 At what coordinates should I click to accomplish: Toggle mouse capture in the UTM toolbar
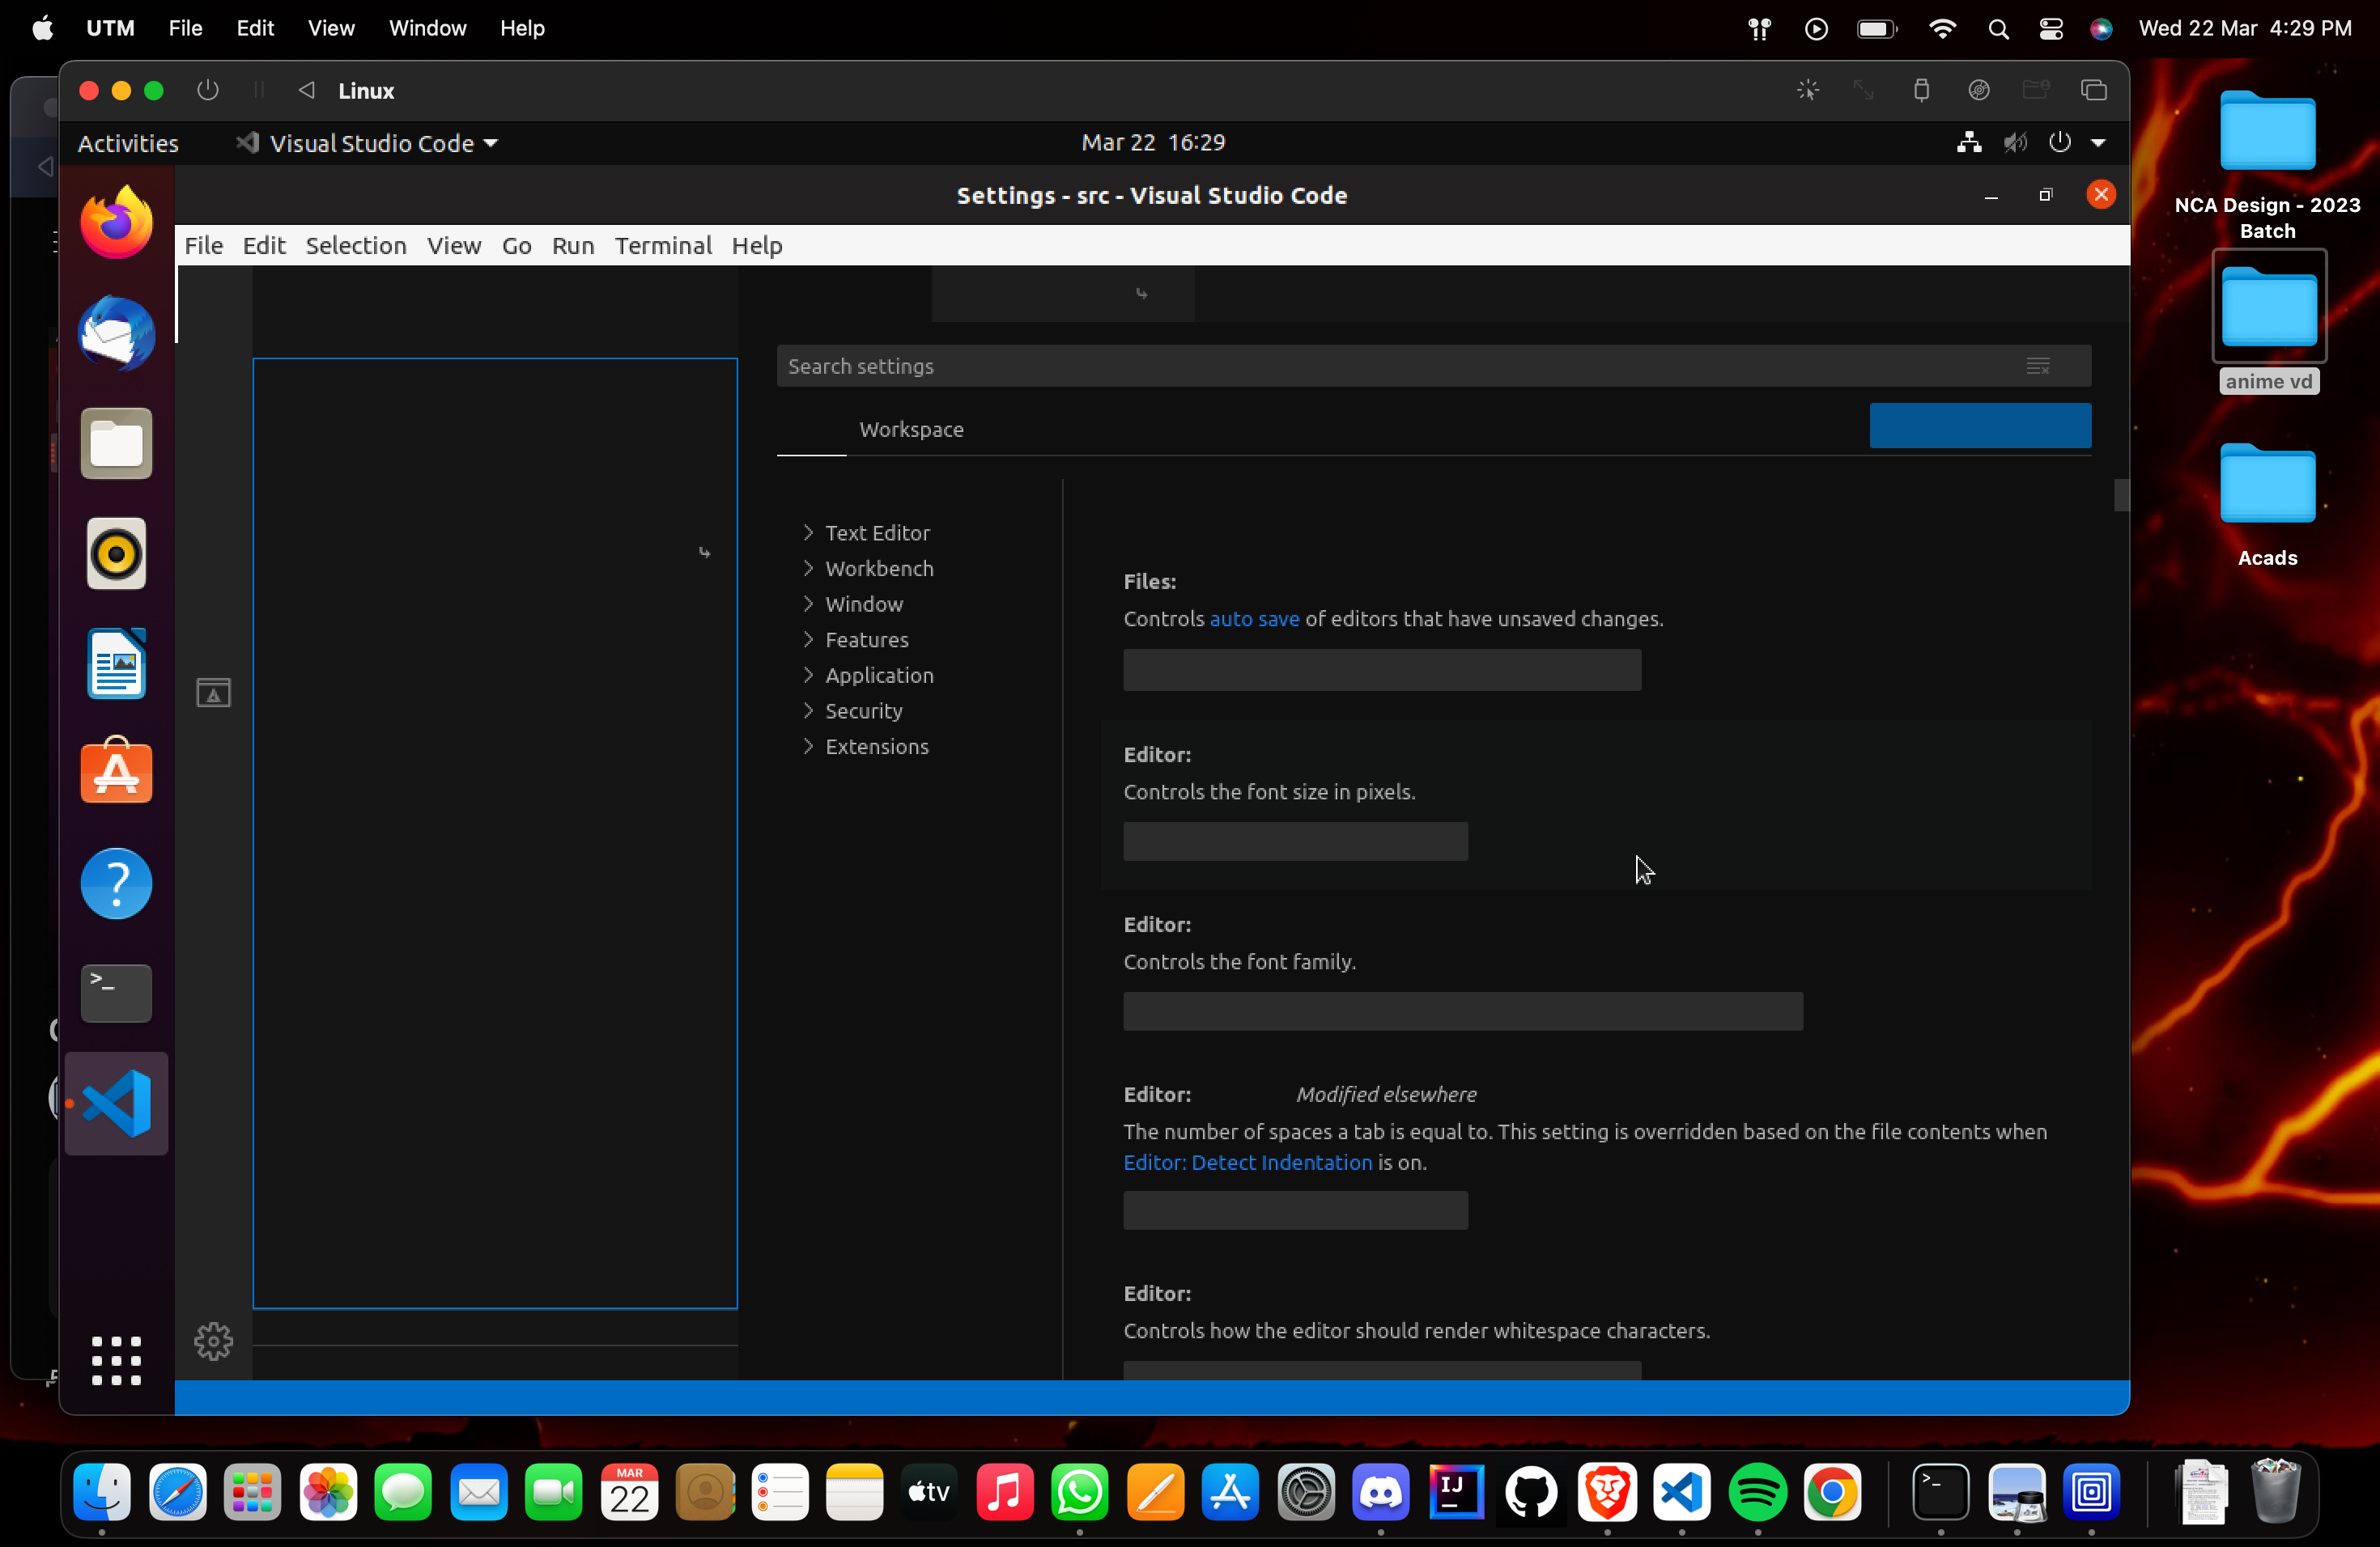[x=1807, y=90]
